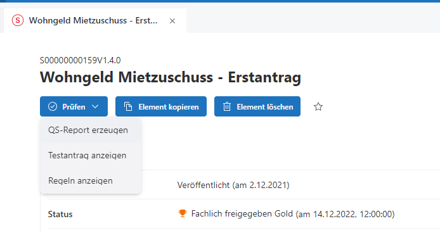Click the Status row label

click(60, 214)
